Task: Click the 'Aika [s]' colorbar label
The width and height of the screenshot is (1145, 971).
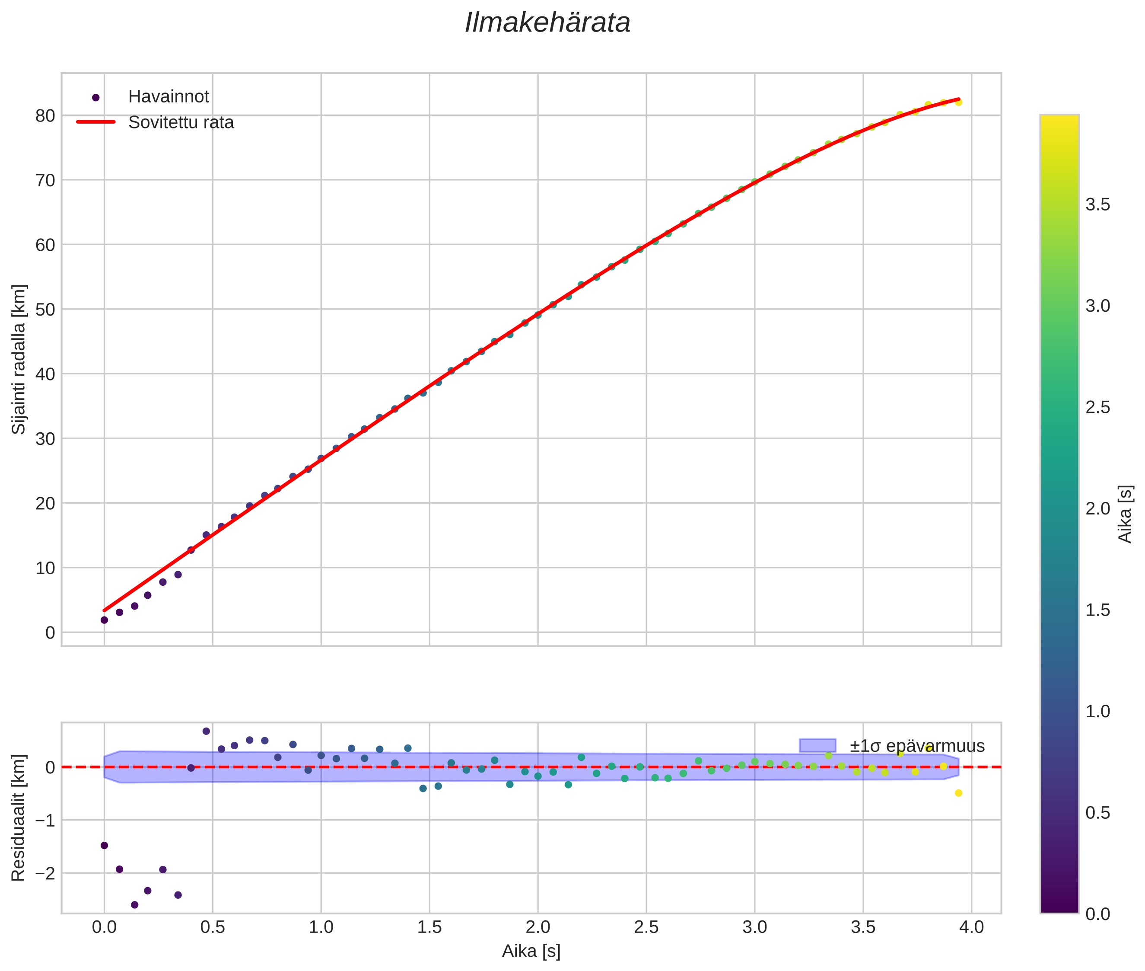Action: [x=1126, y=514]
